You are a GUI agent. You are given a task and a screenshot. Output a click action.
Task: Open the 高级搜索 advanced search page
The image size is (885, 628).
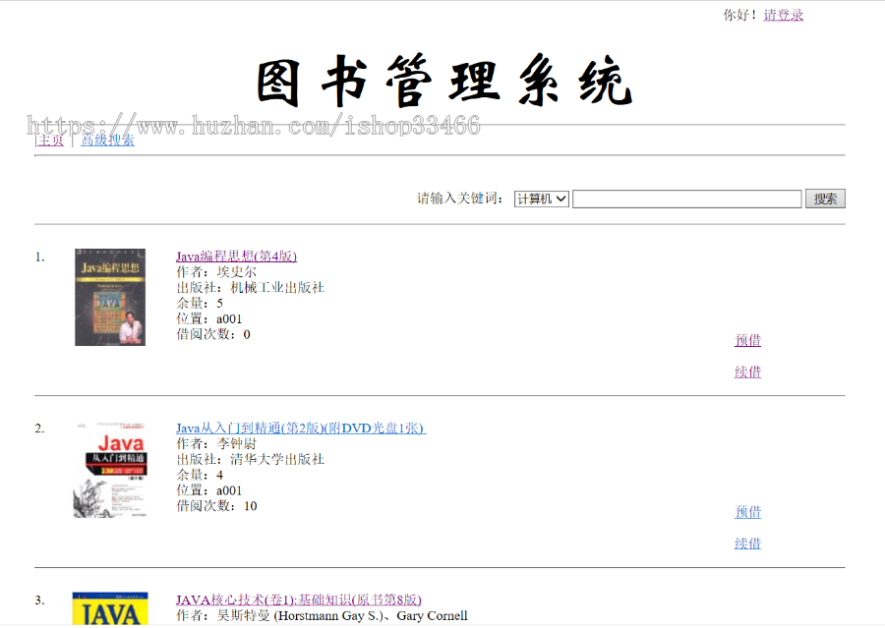[108, 141]
